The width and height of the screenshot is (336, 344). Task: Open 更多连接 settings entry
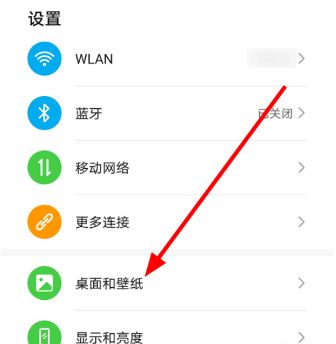tap(167, 222)
